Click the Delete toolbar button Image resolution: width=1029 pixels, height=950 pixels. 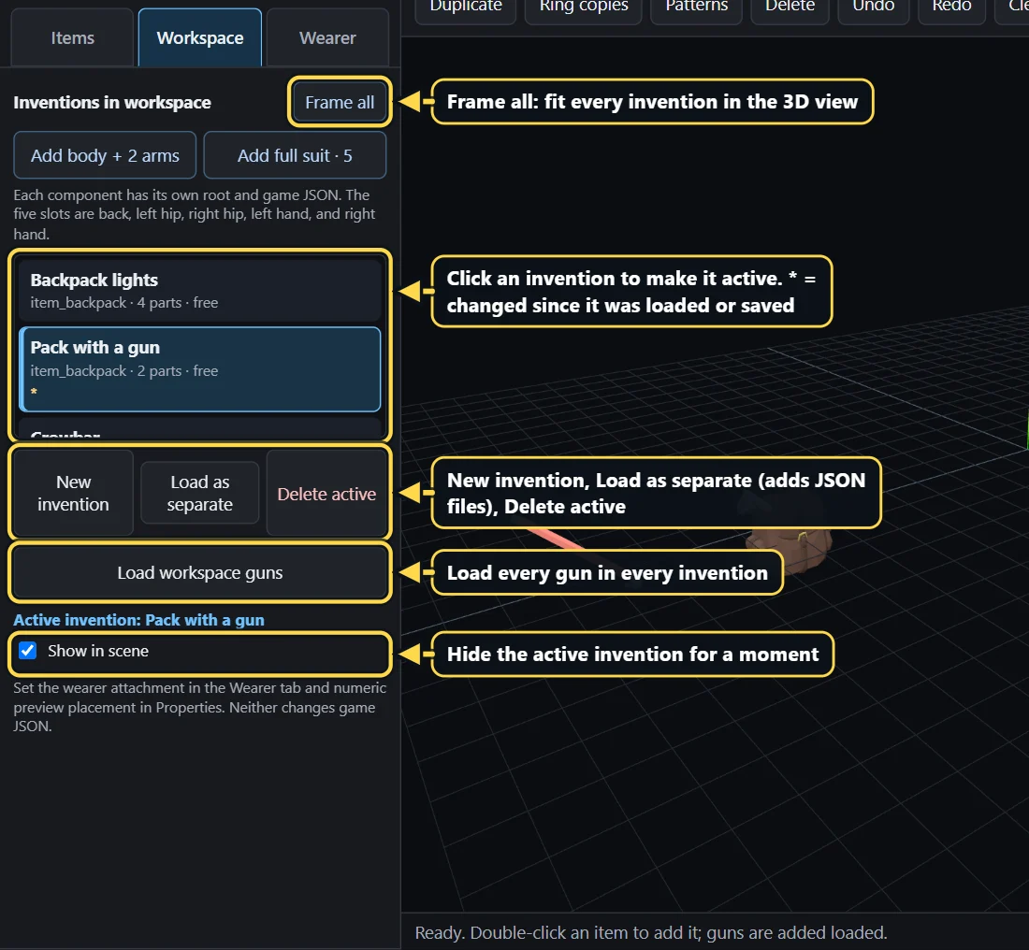(x=790, y=7)
